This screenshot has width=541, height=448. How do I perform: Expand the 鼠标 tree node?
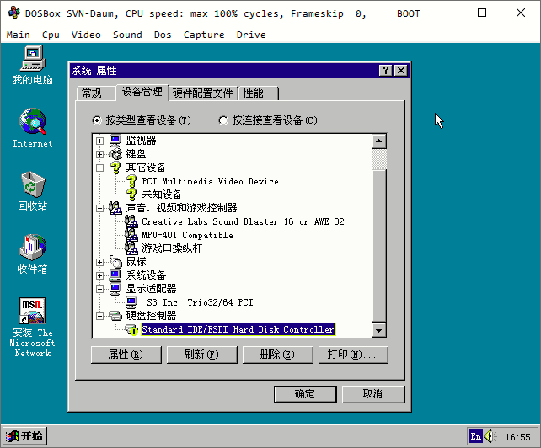(99, 262)
